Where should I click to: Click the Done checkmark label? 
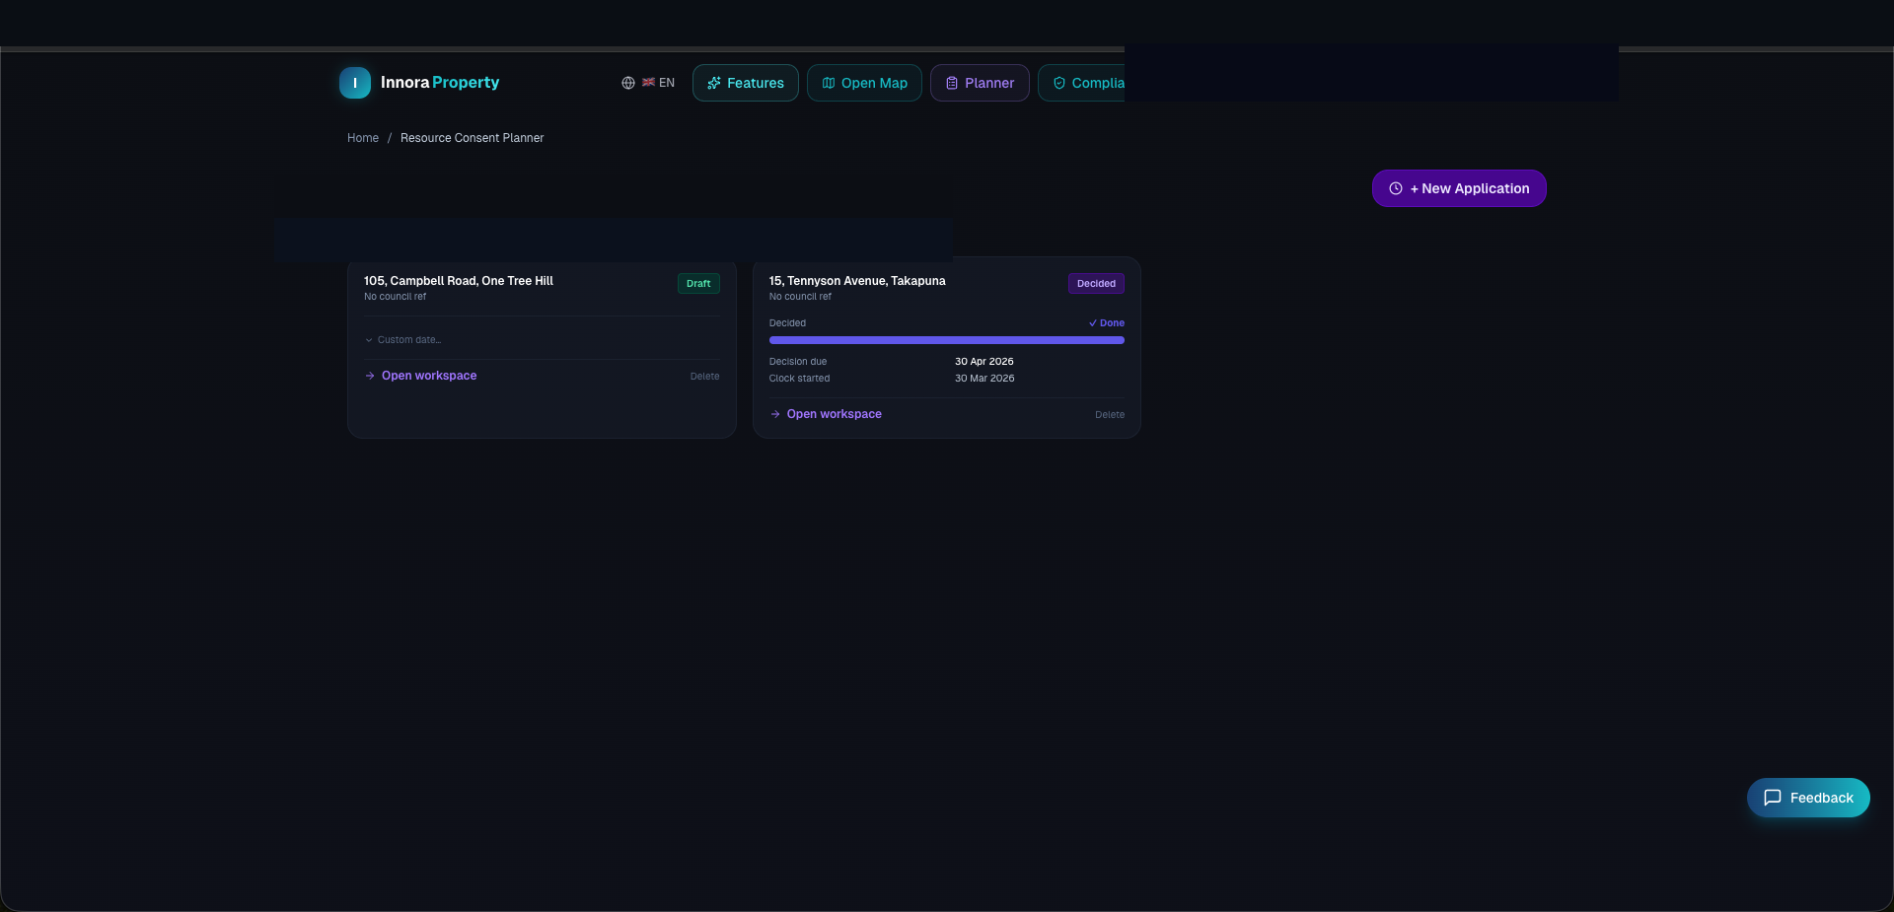tap(1107, 323)
